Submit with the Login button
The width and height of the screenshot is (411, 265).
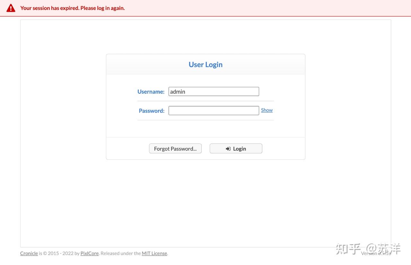(x=236, y=149)
